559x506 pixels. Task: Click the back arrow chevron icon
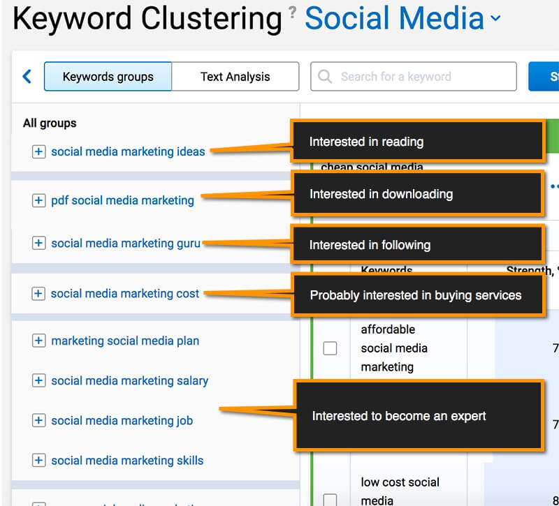tap(27, 76)
